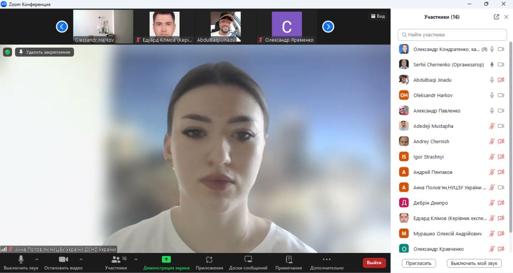Expand options arrow beside Участники button

(x=135, y=259)
